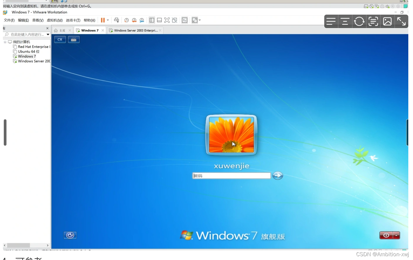Open the Ease of Access button
The image size is (413, 260).
[x=70, y=235]
